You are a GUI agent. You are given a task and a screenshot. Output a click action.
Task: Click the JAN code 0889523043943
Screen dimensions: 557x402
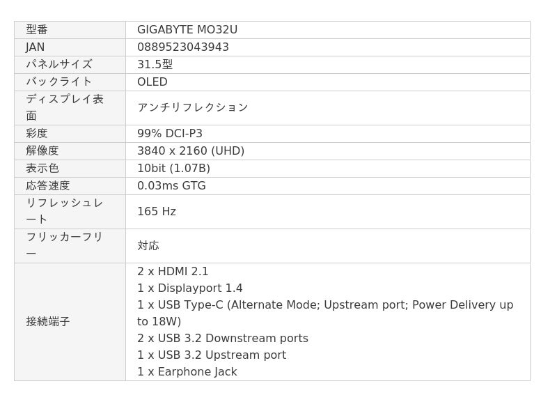coord(182,47)
